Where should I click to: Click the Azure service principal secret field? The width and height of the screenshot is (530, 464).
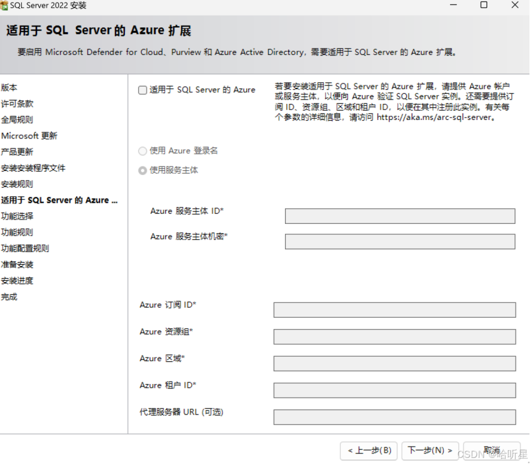400,242
